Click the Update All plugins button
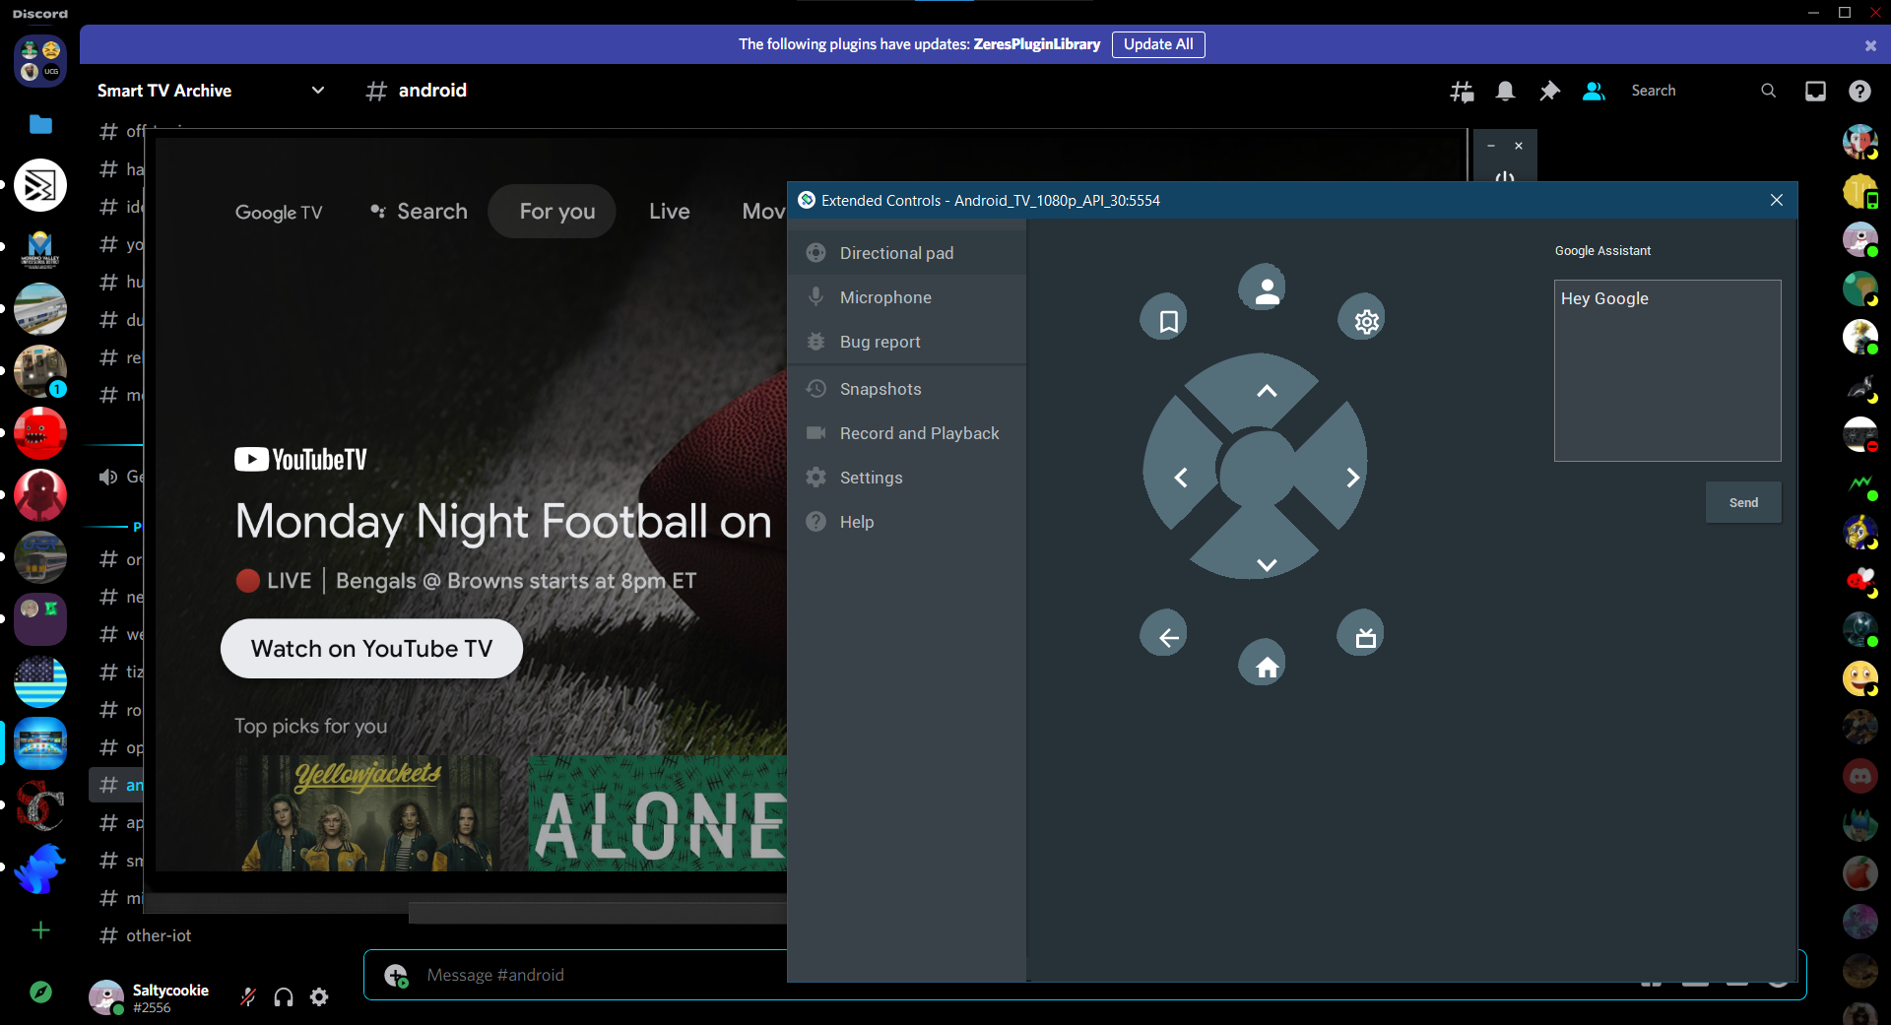The image size is (1891, 1025). click(1157, 44)
